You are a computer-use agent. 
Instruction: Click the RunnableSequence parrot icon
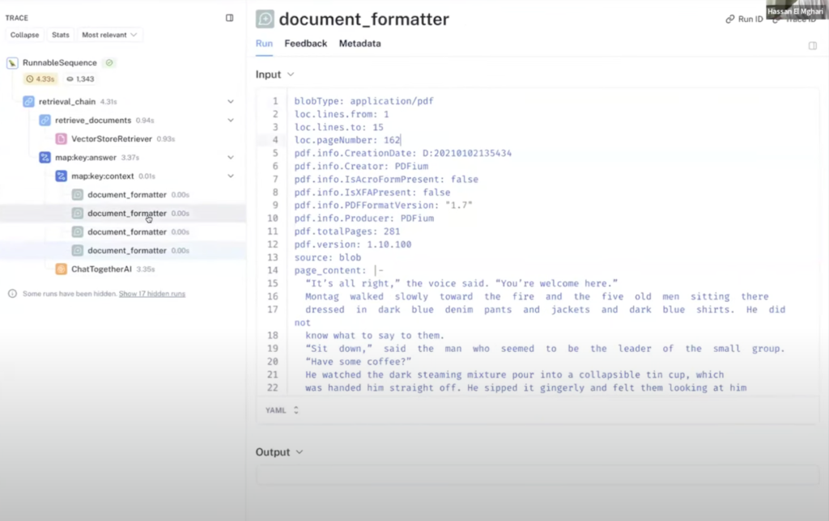[12, 63]
